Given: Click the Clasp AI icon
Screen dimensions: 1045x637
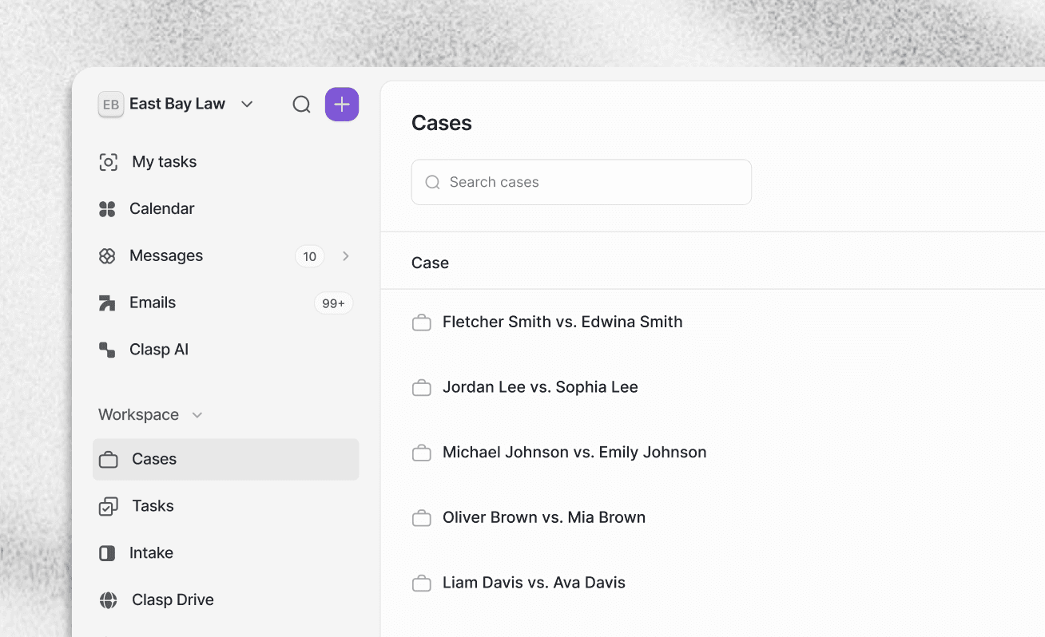Looking at the screenshot, I should [107, 350].
